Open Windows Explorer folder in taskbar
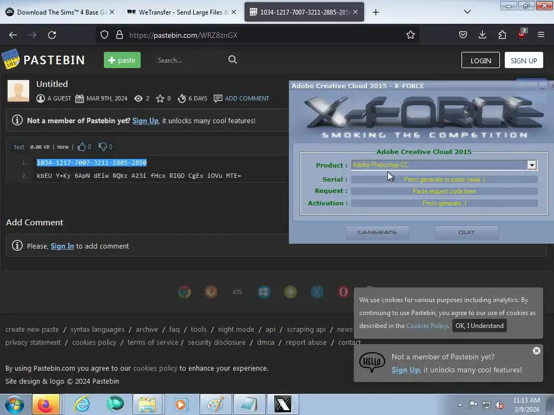 pyautogui.click(x=147, y=404)
